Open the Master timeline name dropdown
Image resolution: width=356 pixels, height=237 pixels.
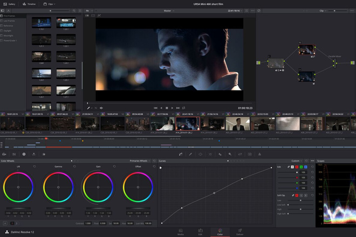(169, 11)
